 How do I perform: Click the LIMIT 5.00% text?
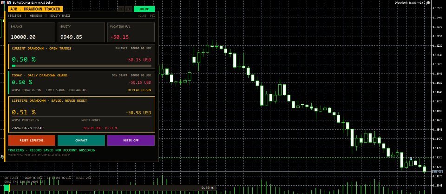pyautogui.click(x=55, y=90)
